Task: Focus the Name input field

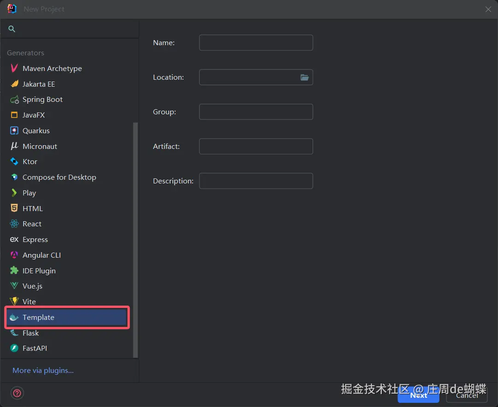Action: pos(256,42)
